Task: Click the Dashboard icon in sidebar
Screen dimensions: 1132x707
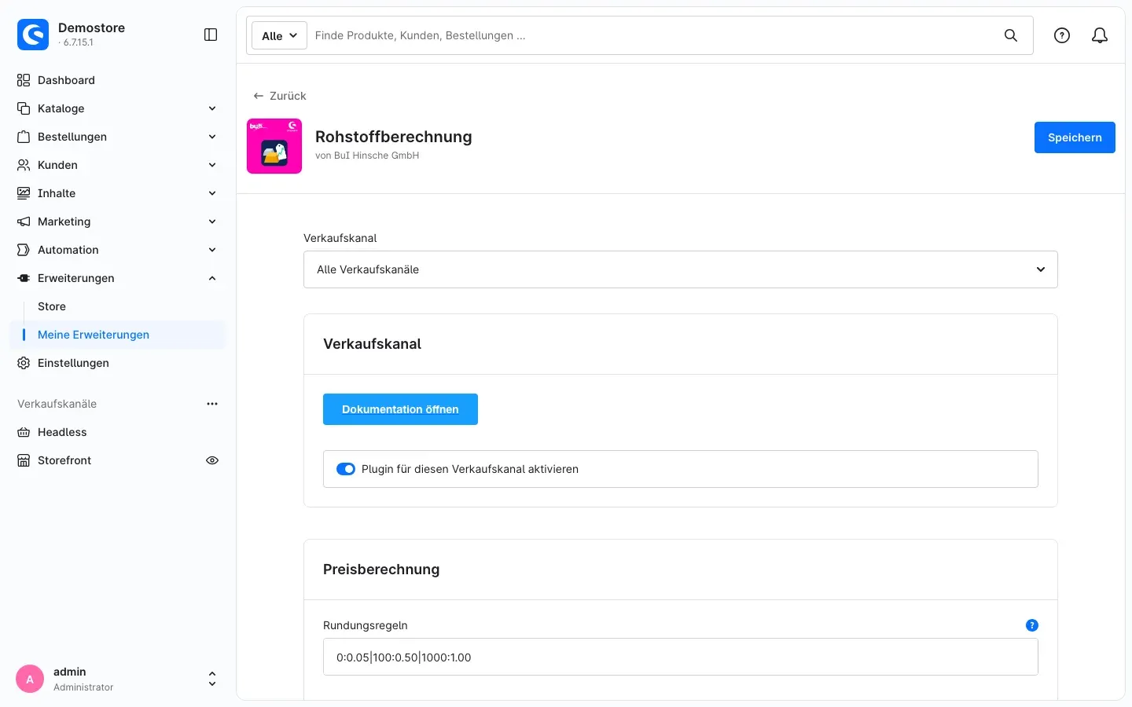Action: tap(24, 80)
